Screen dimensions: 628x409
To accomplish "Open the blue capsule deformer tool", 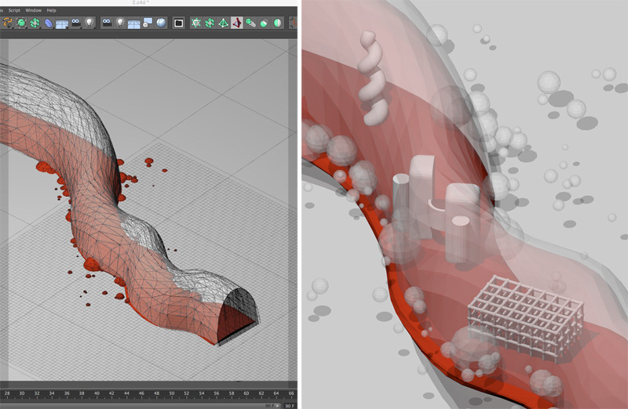I will point(48,24).
